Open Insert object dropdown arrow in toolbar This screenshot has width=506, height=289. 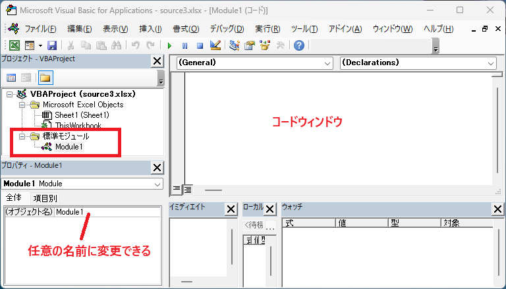point(40,45)
